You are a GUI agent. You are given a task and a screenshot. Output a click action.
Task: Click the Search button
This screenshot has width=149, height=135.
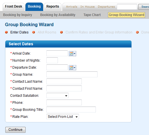144,7
